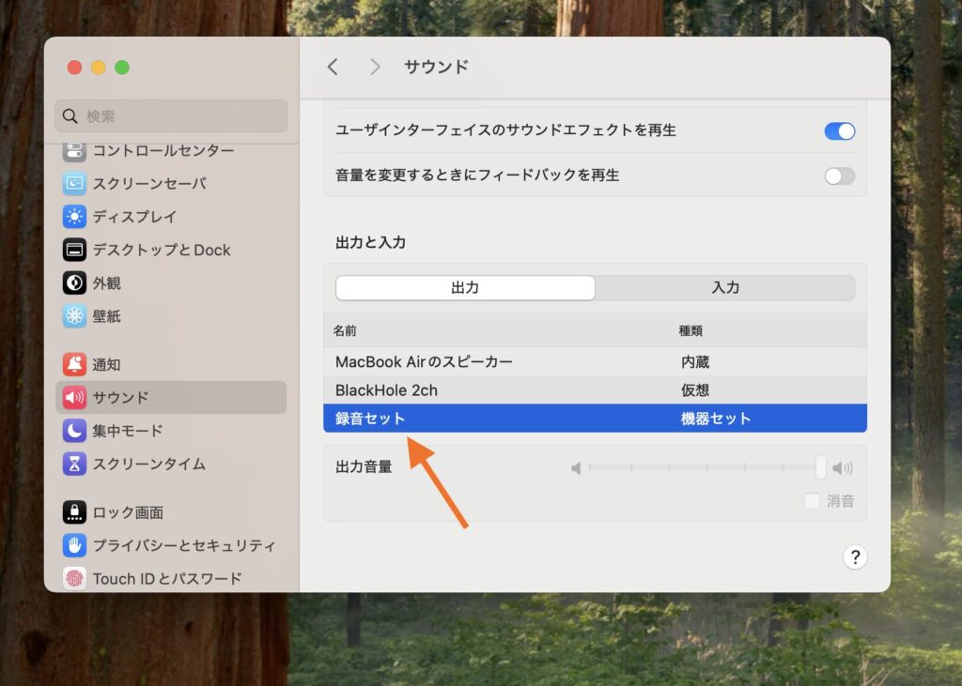Switch to the 出力 output tab
The width and height of the screenshot is (962, 686).
tap(465, 287)
